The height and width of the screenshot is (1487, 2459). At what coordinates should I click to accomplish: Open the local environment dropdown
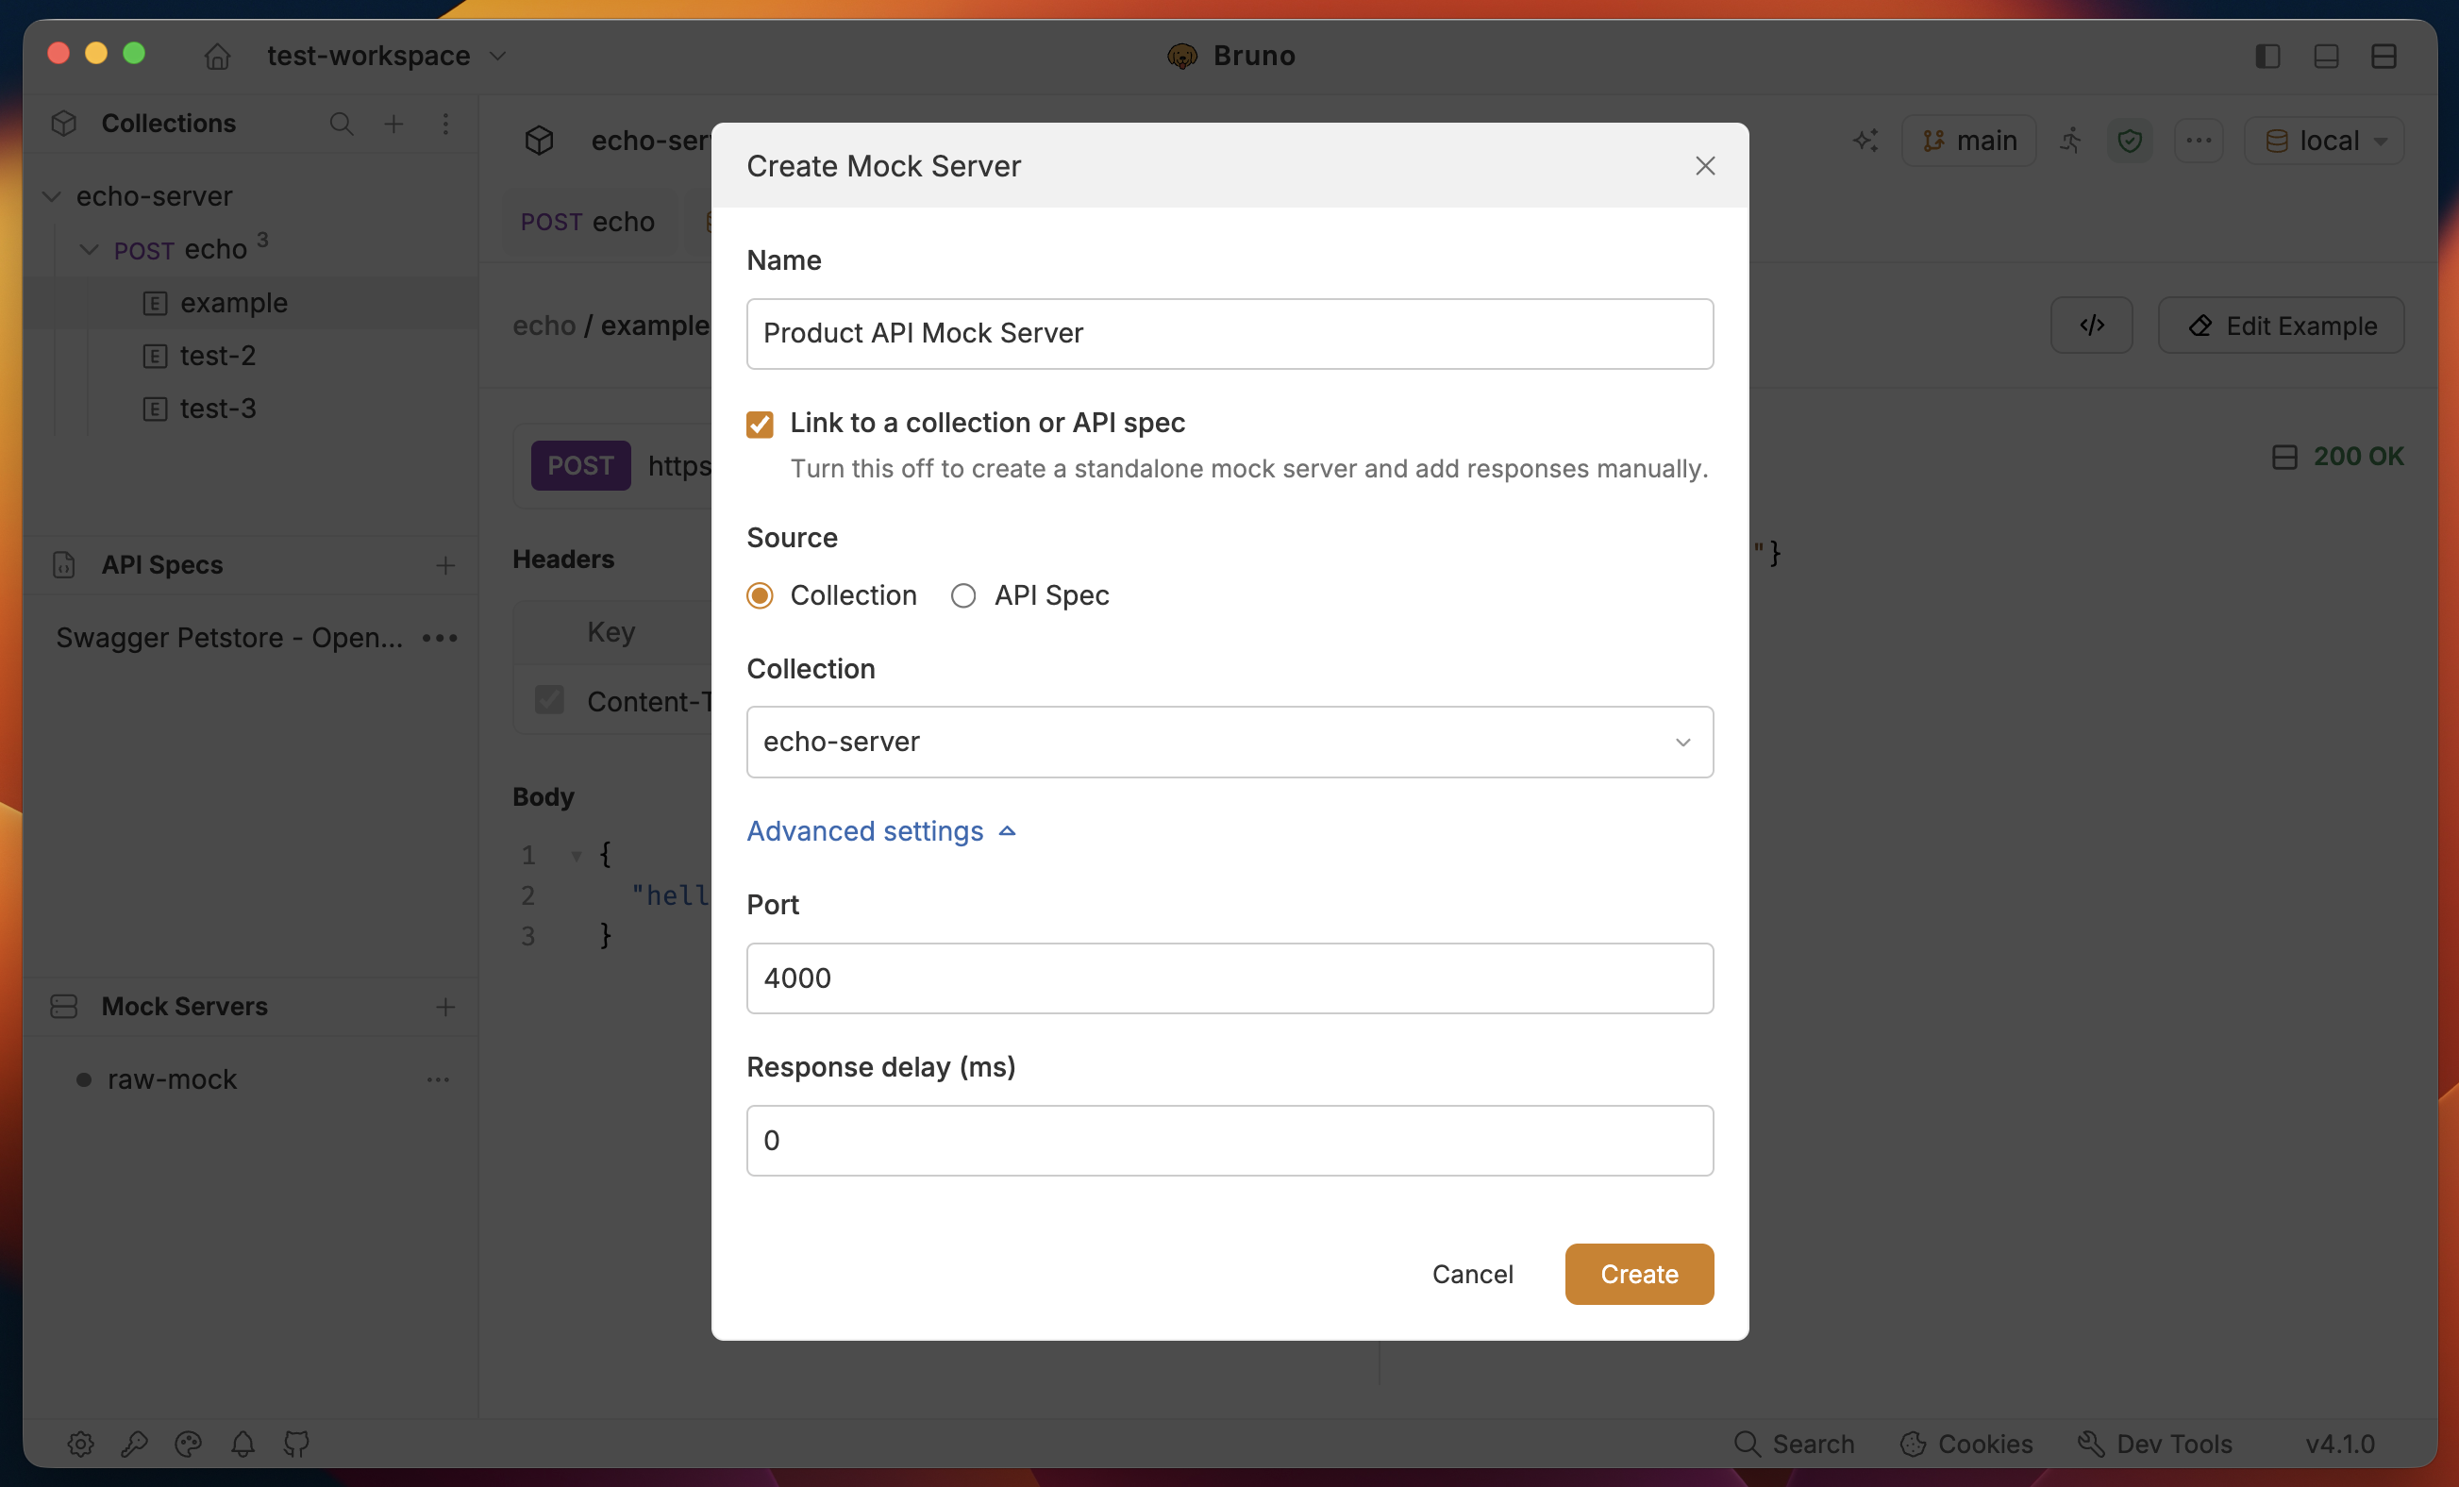click(2324, 141)
